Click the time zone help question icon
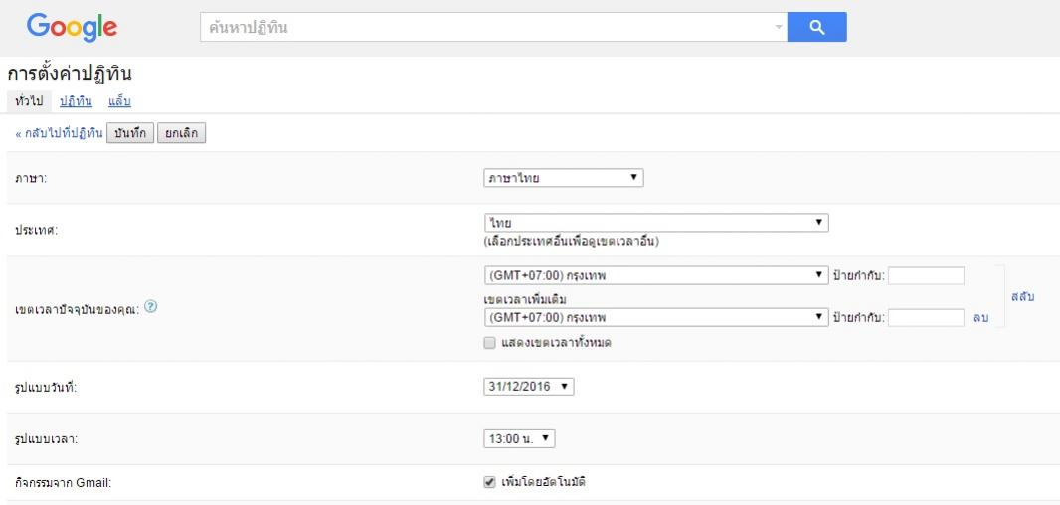 (x=150, y=307)
